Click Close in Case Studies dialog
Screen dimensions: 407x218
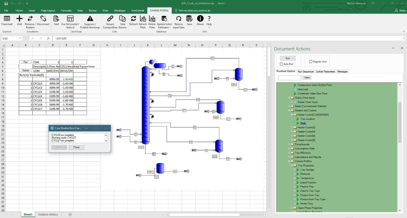[x=76, y=147]
